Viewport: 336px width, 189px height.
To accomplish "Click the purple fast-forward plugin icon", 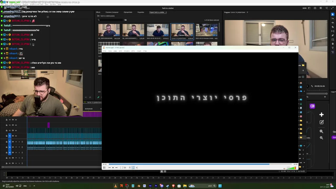I will pos(312,106).
